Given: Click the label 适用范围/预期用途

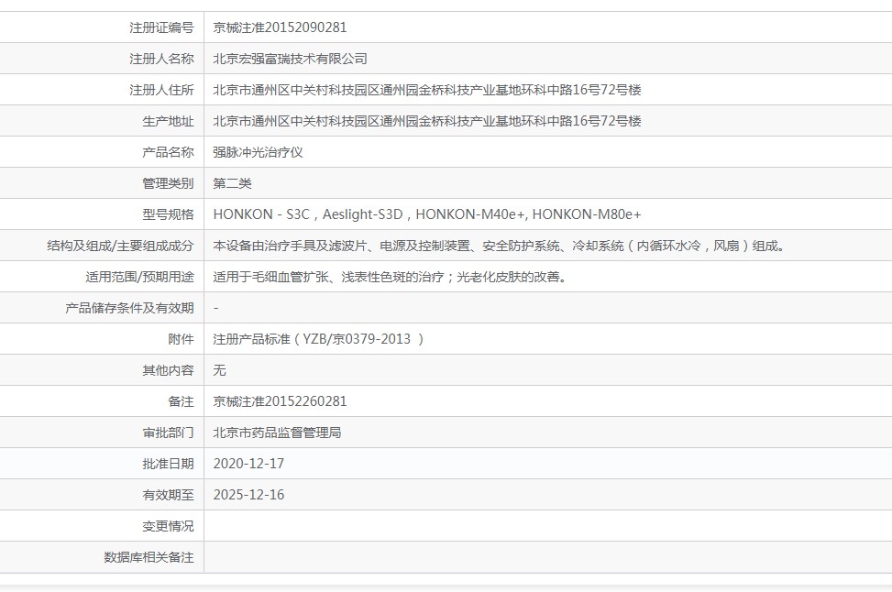Looking at the screenshot, I should [x=139, y=277].
